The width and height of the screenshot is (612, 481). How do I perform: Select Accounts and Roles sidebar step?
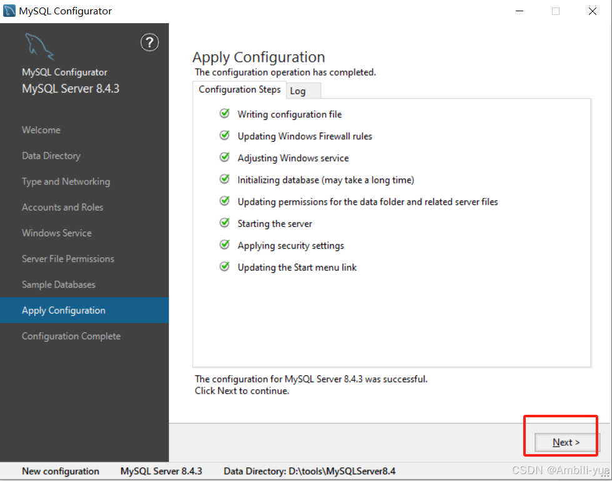pos(63,207)
